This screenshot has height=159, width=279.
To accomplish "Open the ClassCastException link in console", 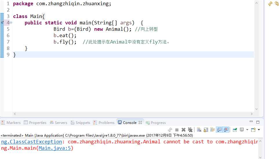I will (32, 142).
